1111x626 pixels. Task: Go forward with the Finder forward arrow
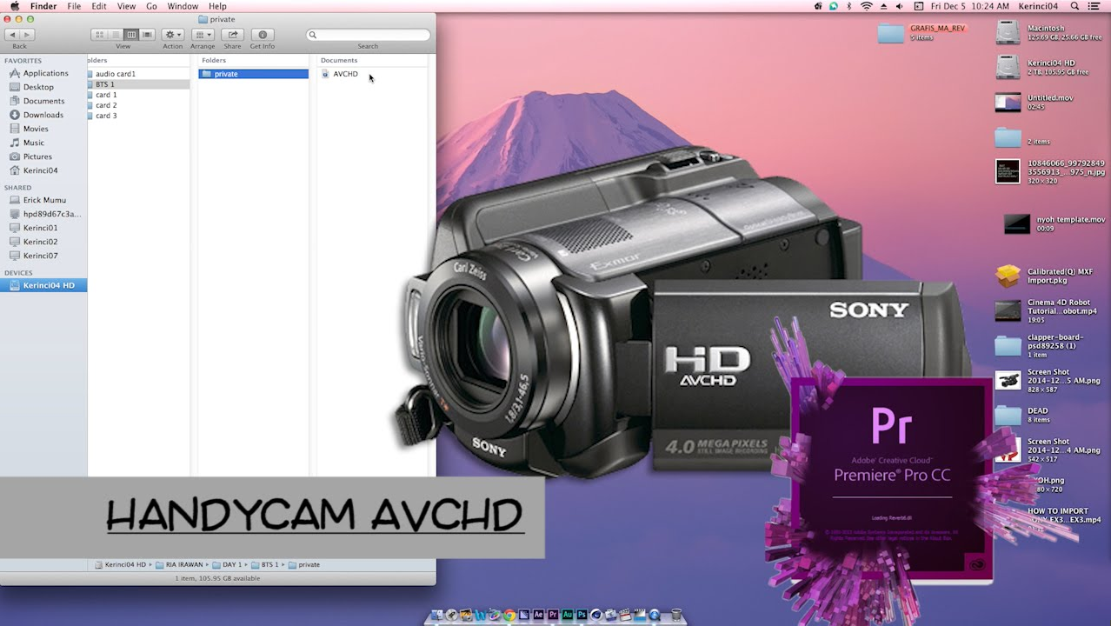[x=27, y=35]
